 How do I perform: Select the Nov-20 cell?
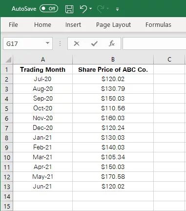(x=43, y=118)
